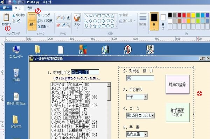Image resolution: width=210 pixels, height=139 pixels.
Task: Pick the red color swatch
Action: [x=184, y=15]
